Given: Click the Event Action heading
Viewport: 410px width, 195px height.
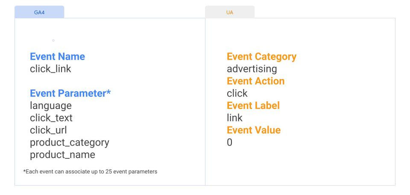Looking at the screenshot, I should click(x=255, y=81).
